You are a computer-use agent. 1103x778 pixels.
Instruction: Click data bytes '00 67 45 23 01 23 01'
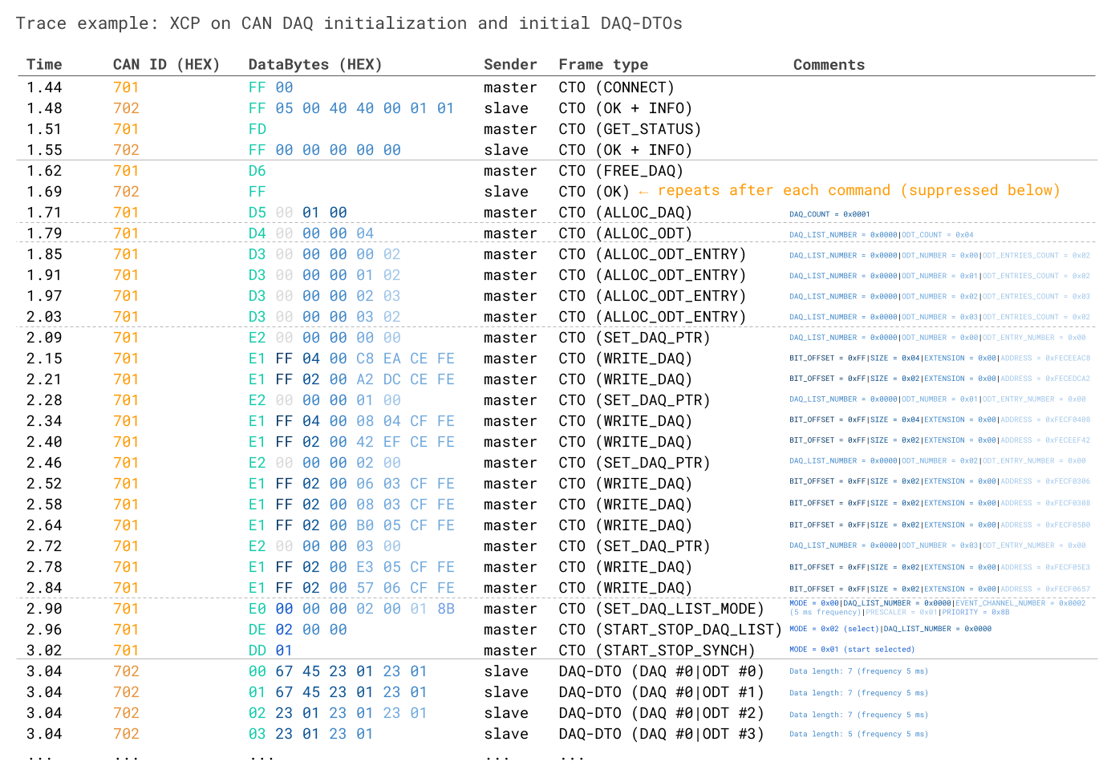[338, 671]
